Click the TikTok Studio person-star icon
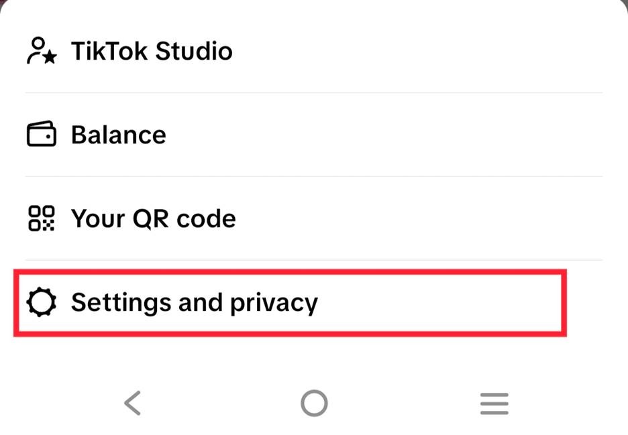 pos(40,50)
